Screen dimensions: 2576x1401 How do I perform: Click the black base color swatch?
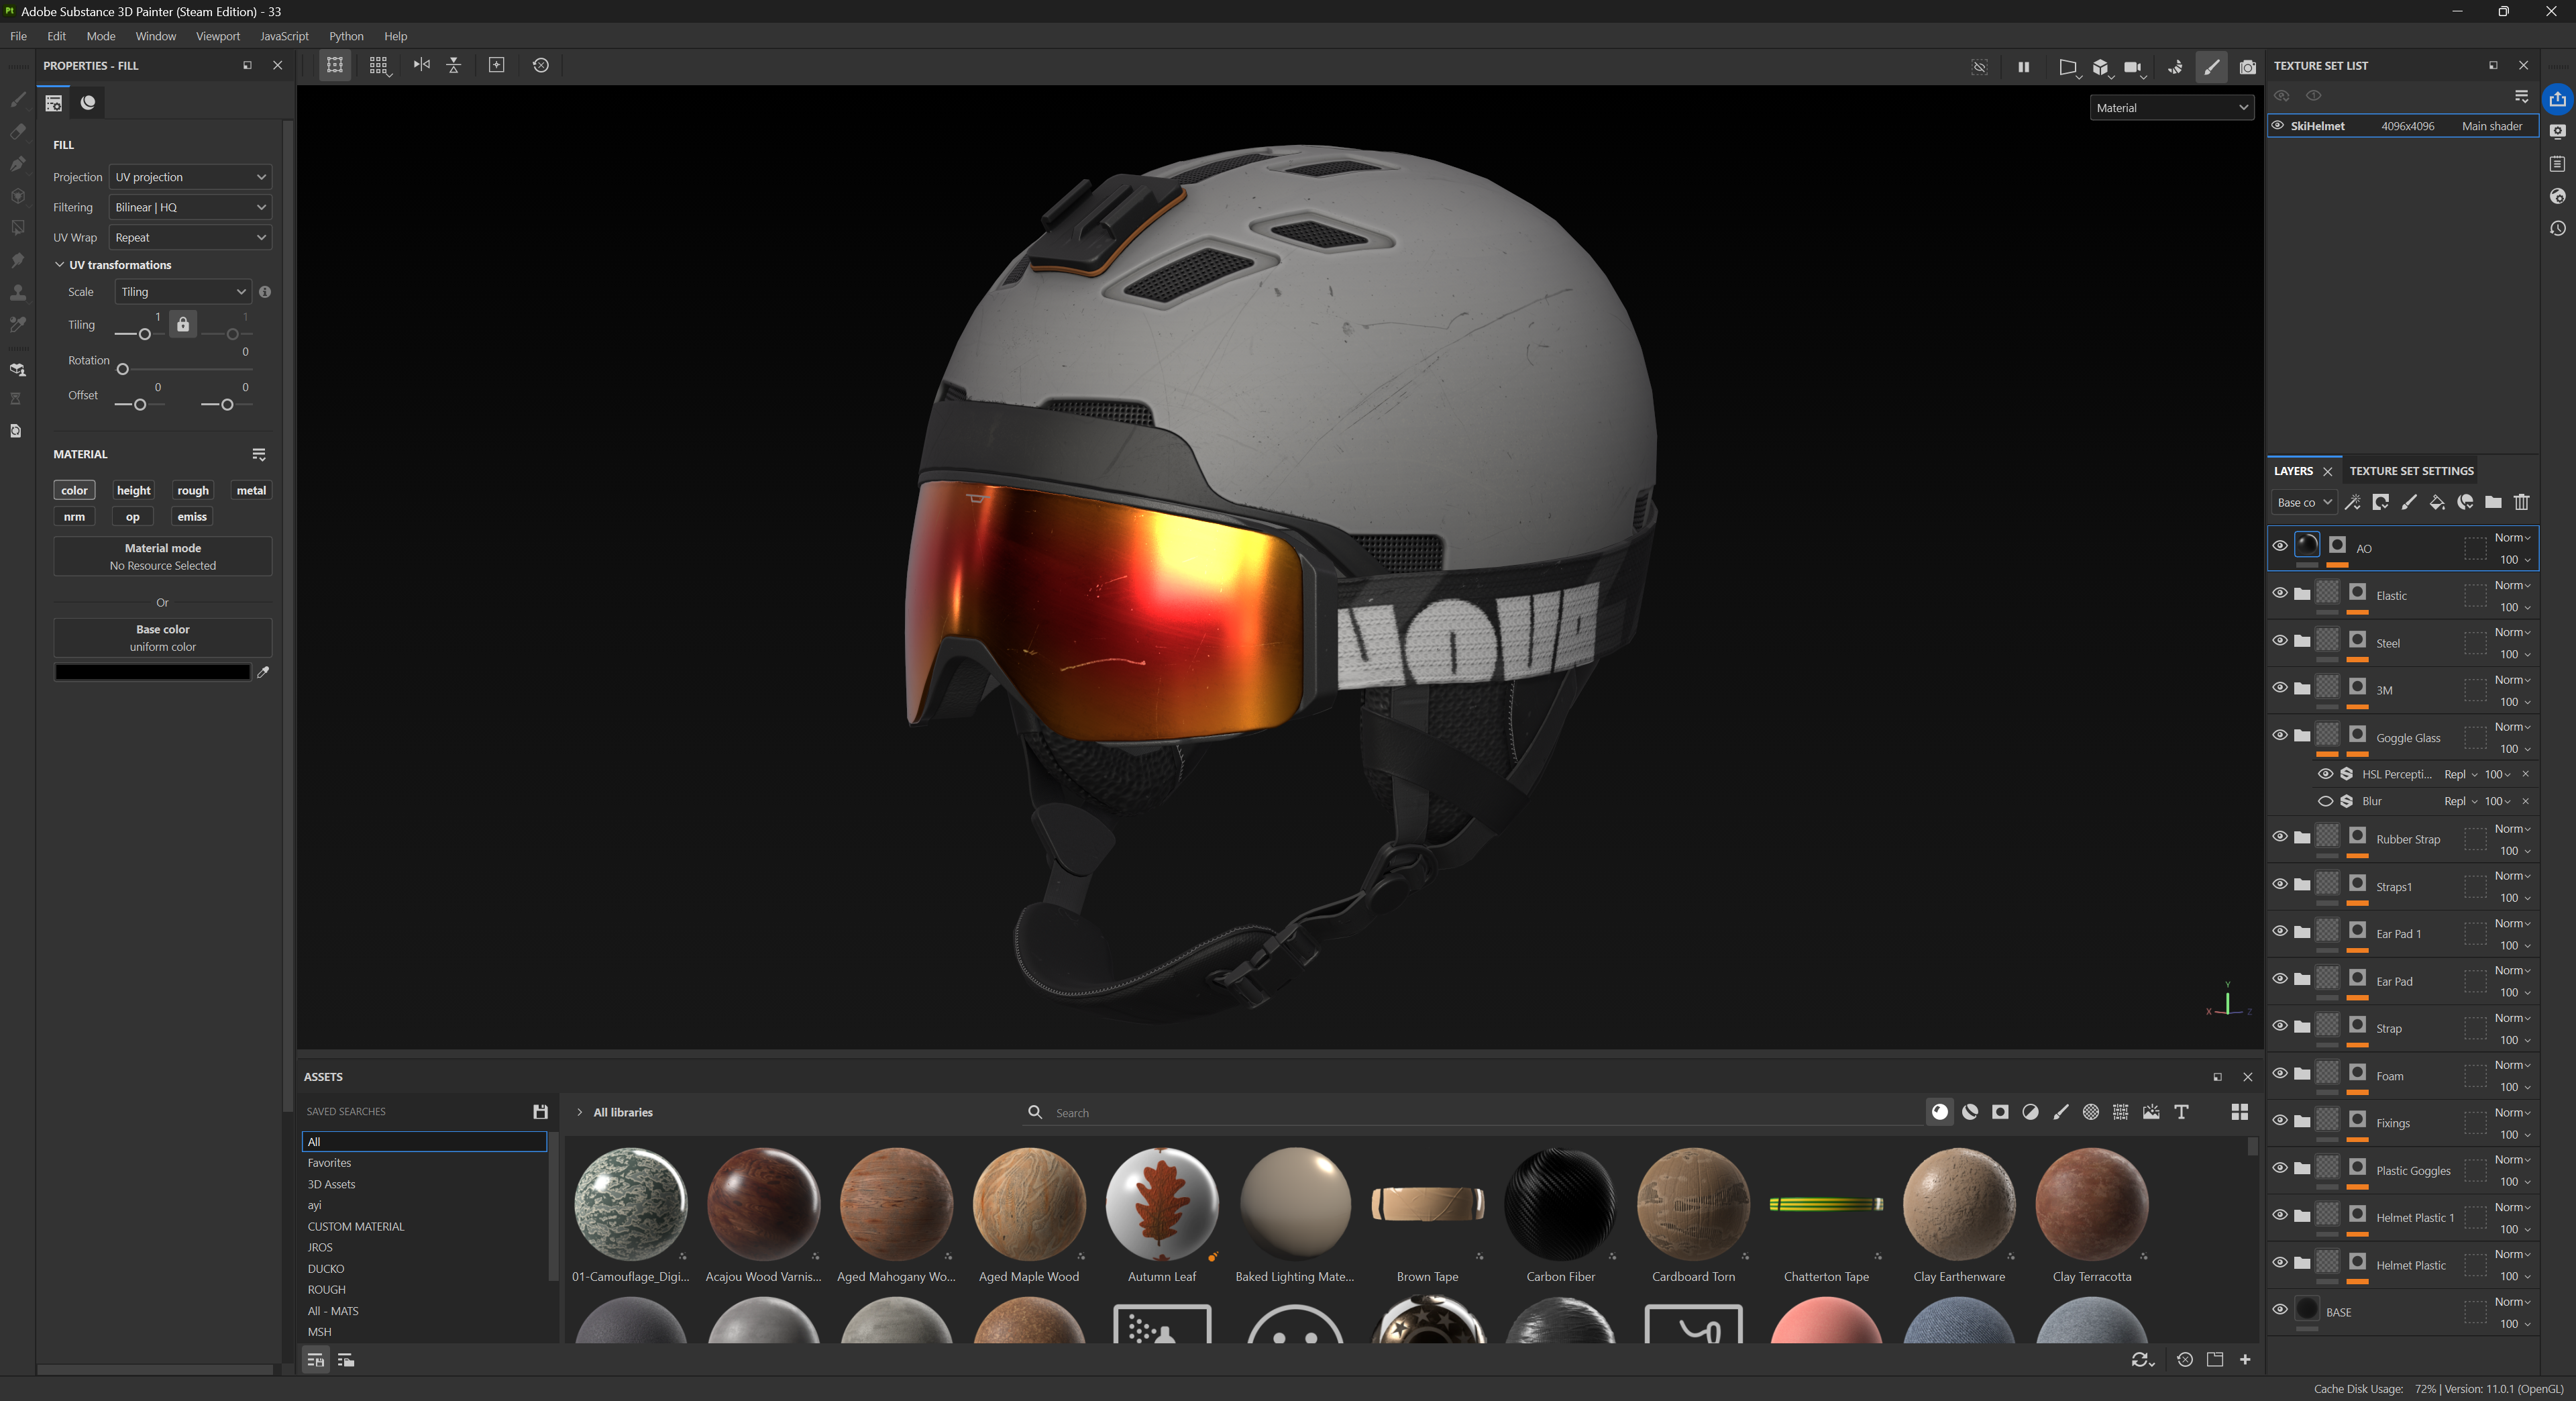point(152,672)
